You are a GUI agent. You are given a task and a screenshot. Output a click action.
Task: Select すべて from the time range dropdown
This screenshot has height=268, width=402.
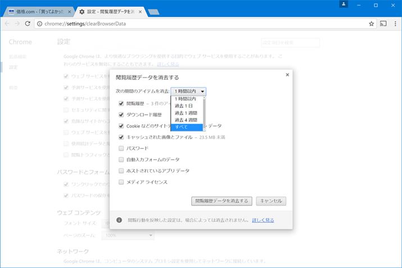(x=188, y=128)
